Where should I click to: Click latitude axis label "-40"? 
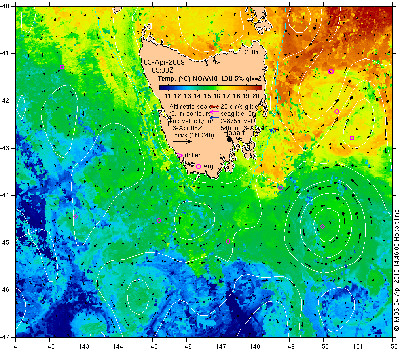tap(5, 6)
